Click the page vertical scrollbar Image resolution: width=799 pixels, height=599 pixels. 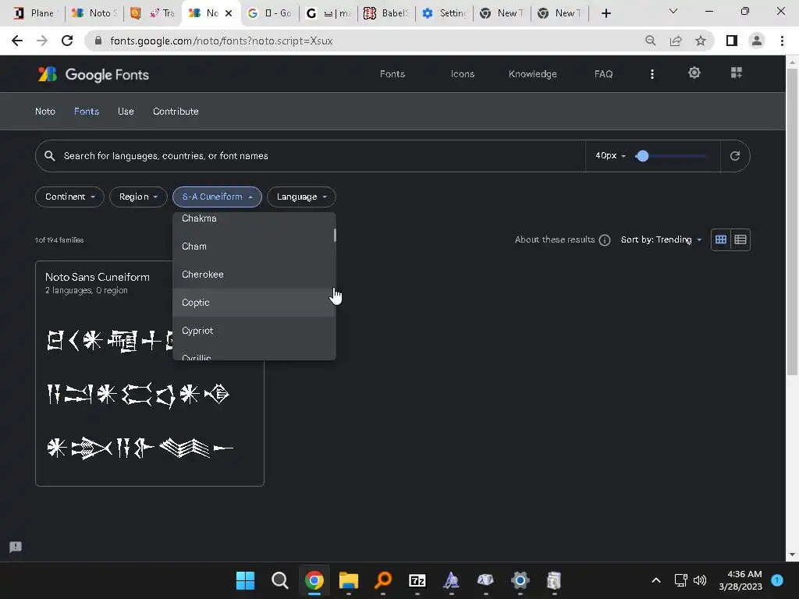point(792,222)
